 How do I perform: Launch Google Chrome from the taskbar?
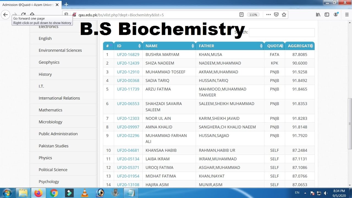pyautogui.click(x=54, y=193)
